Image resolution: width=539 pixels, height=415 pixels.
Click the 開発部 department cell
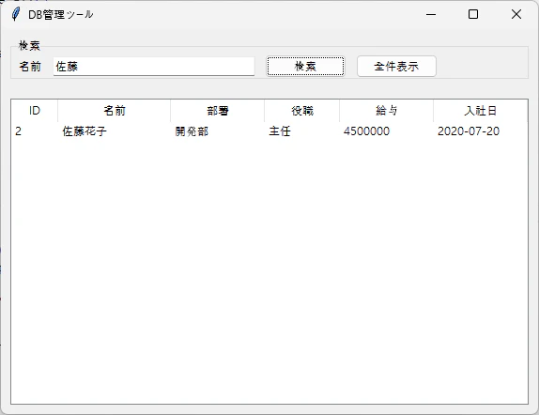pos(192,131)
